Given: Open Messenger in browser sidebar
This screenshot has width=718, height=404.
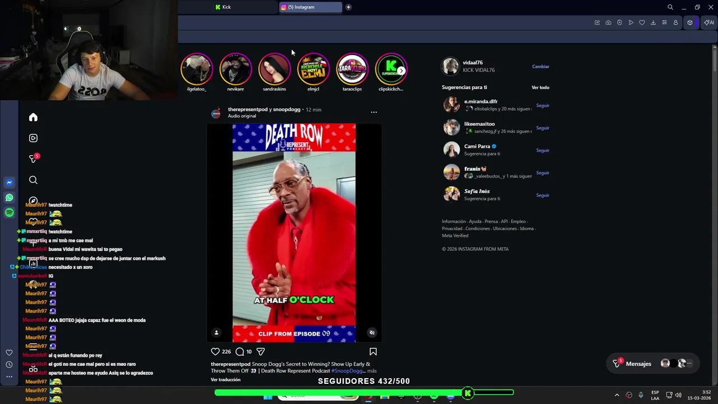Looking at the screenshot, I should 9,182.
